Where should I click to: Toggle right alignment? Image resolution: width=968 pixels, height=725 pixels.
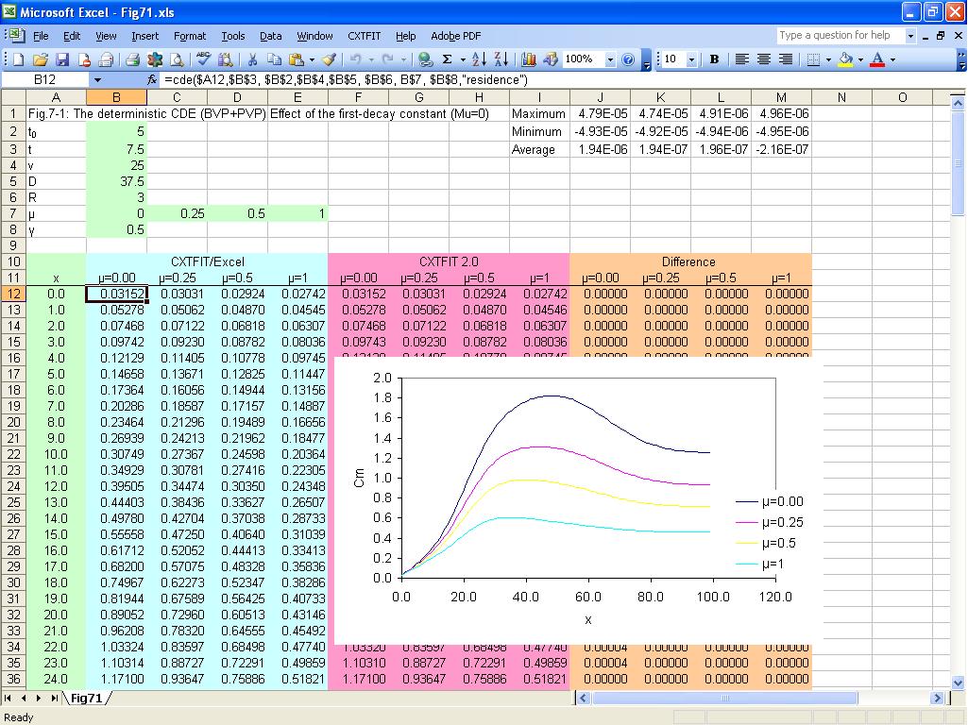[x=787, y=59]
